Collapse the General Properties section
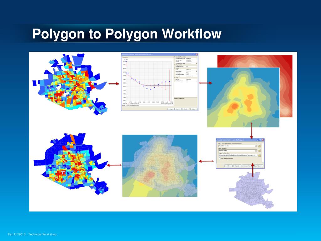Image resolution: width=321 pixels, height=241 pixels. 175,57
